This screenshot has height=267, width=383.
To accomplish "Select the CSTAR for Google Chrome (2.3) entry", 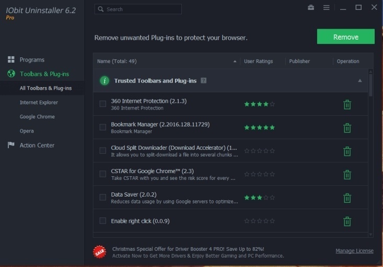I will tap(152, 171).
